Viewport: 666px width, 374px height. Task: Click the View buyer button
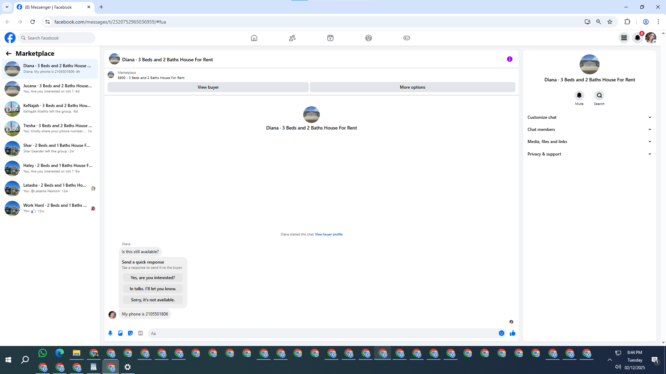208,87
